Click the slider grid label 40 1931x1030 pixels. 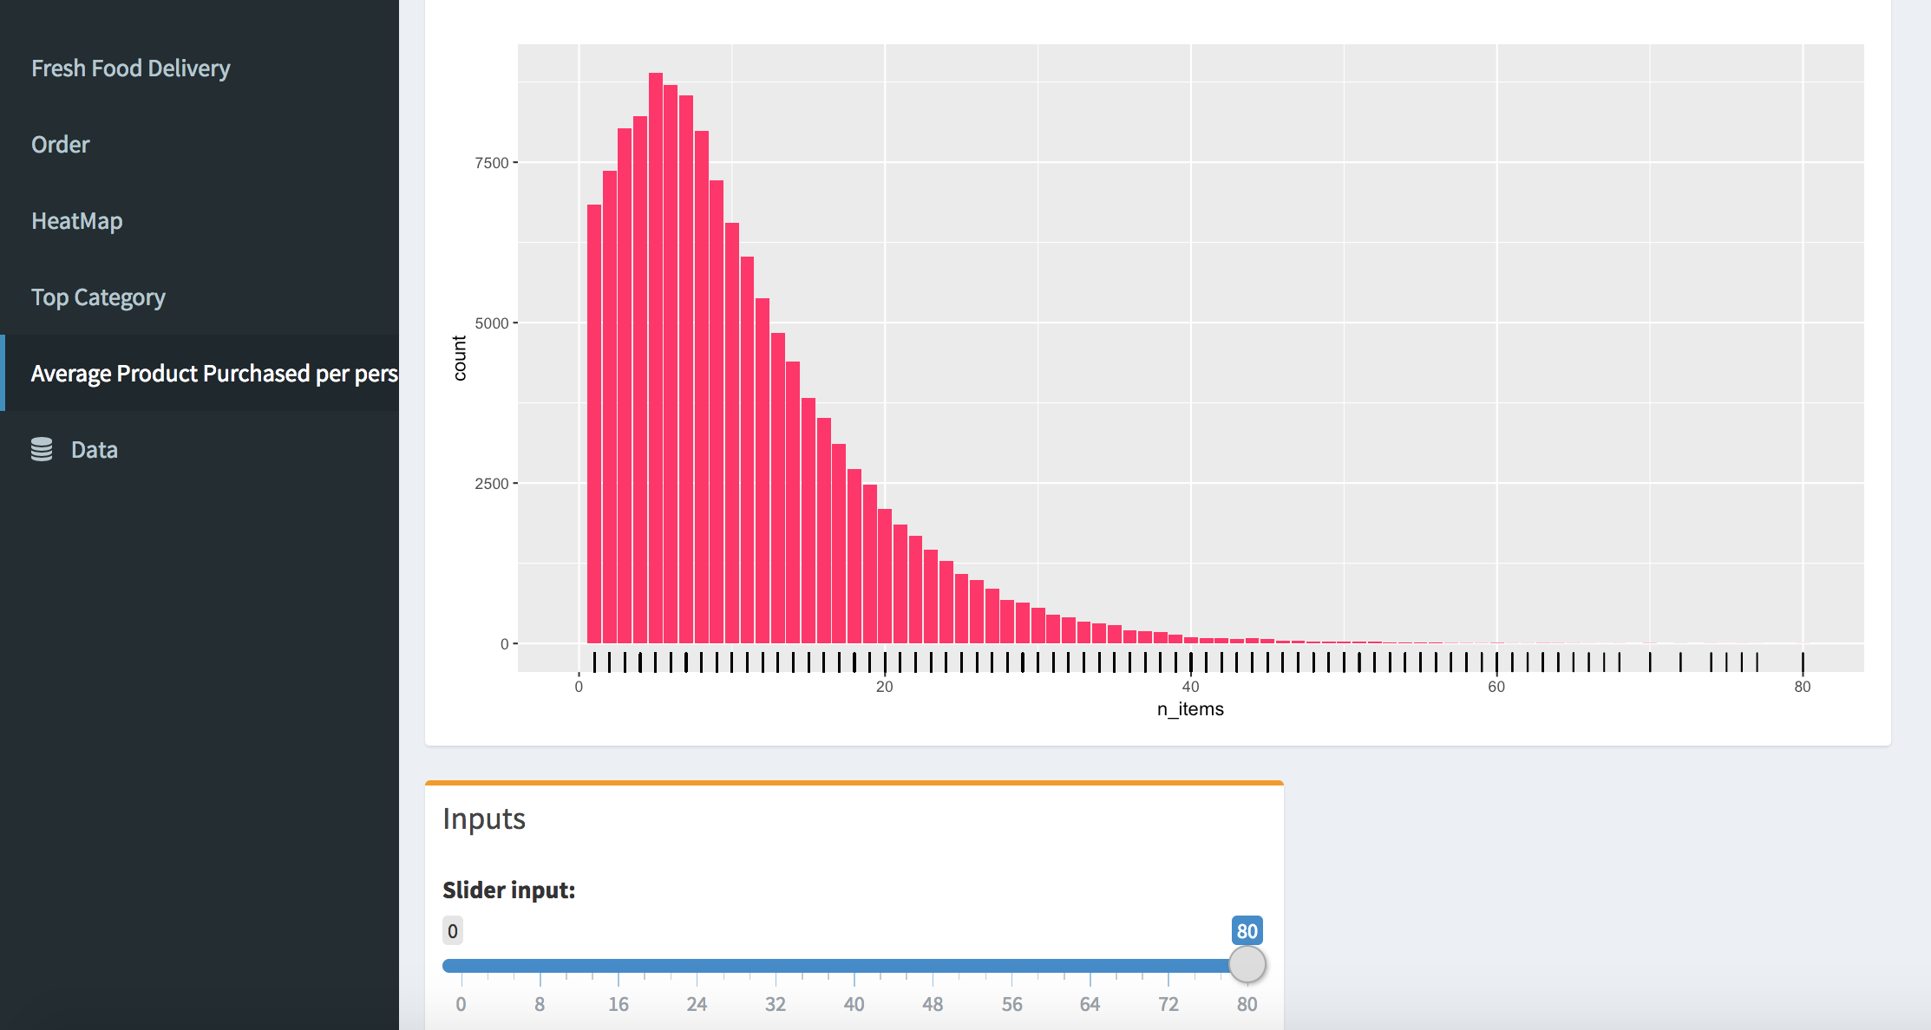854,1004
